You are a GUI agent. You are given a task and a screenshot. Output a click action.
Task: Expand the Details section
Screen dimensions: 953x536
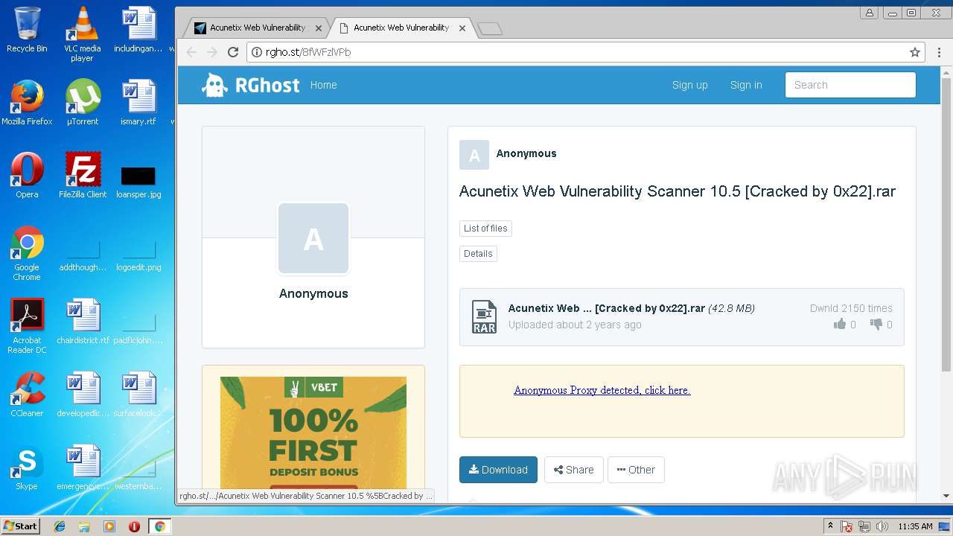478,254
